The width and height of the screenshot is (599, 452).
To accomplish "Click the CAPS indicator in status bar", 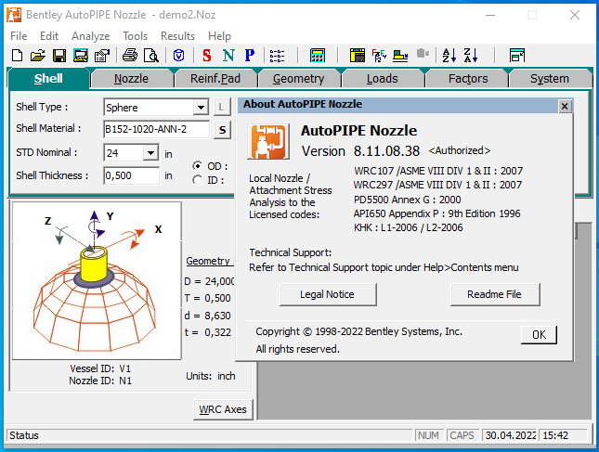I will point(462,435).
